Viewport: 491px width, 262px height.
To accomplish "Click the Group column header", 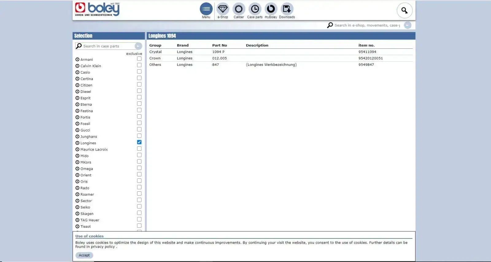I will pos(155,45).
